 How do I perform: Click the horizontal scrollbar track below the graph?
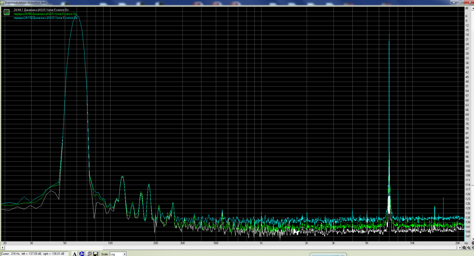point(231,247)
